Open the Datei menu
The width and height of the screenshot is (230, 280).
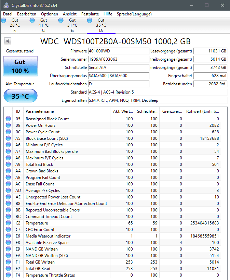(8, 14)
